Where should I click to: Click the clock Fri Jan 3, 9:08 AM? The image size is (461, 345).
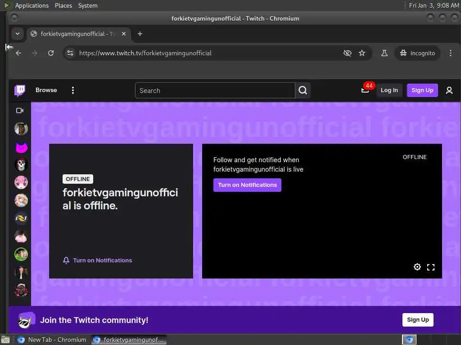click(434, 5)
